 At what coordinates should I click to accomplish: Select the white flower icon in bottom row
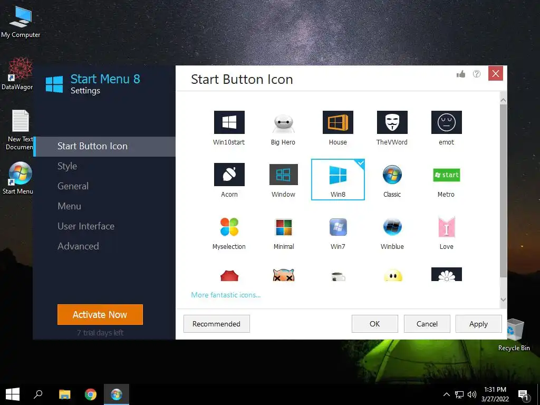point(446,274)
